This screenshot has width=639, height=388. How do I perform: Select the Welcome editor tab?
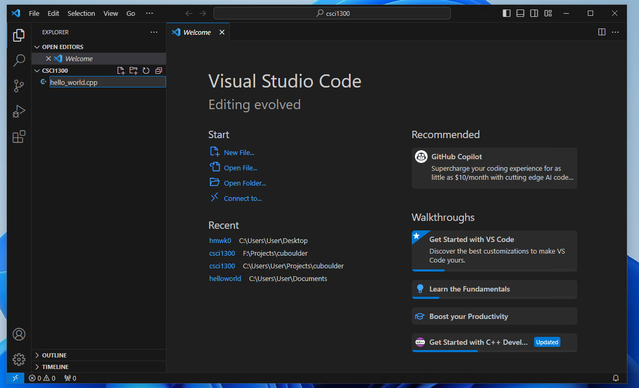pyautogui.click(x=197, y=32)
